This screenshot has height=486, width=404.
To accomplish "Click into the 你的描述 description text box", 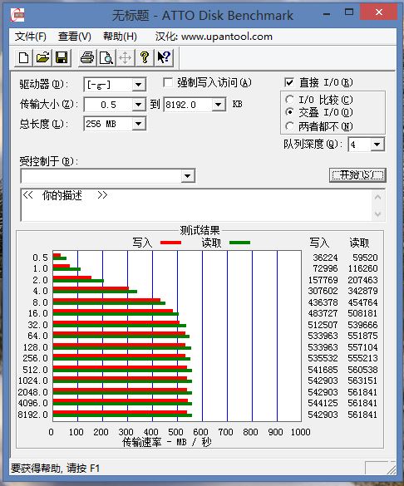I will [x=196, y=204].
